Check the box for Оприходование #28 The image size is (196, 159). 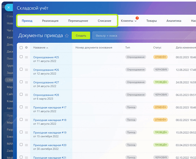tap(21, 94)
